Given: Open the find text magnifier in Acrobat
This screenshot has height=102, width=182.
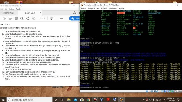Looking at the screenshot, I should pos(22,18).
